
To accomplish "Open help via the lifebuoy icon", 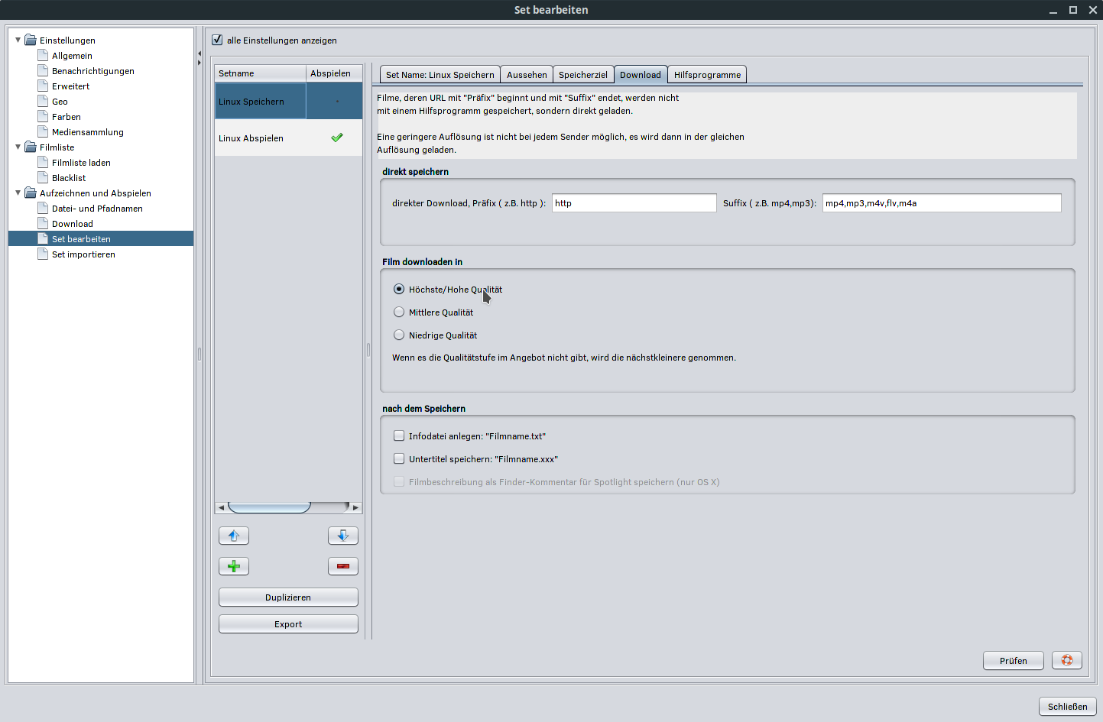I will (x=1066, y=660).
